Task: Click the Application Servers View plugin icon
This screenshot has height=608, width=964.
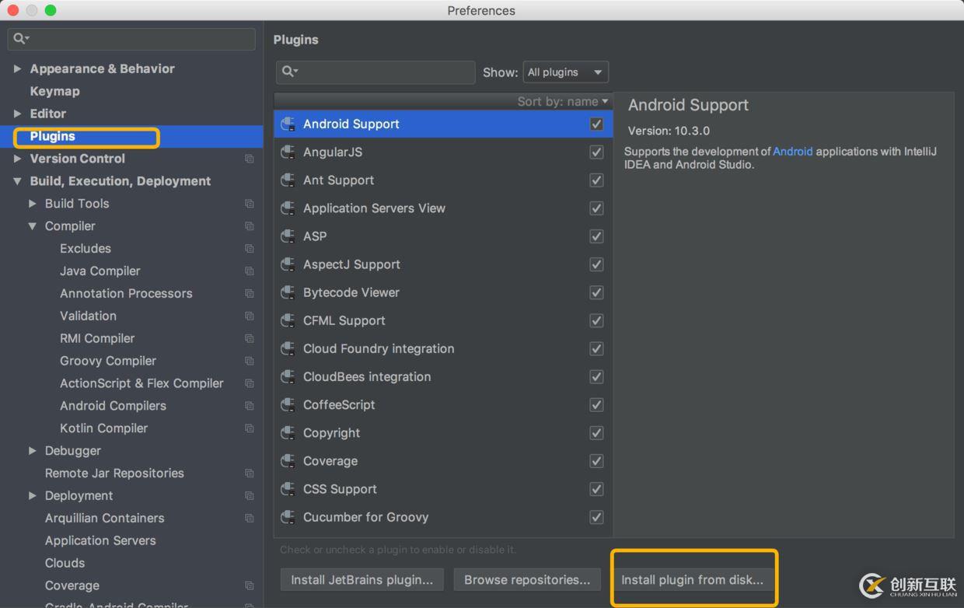Action: (x=288, y=208)
